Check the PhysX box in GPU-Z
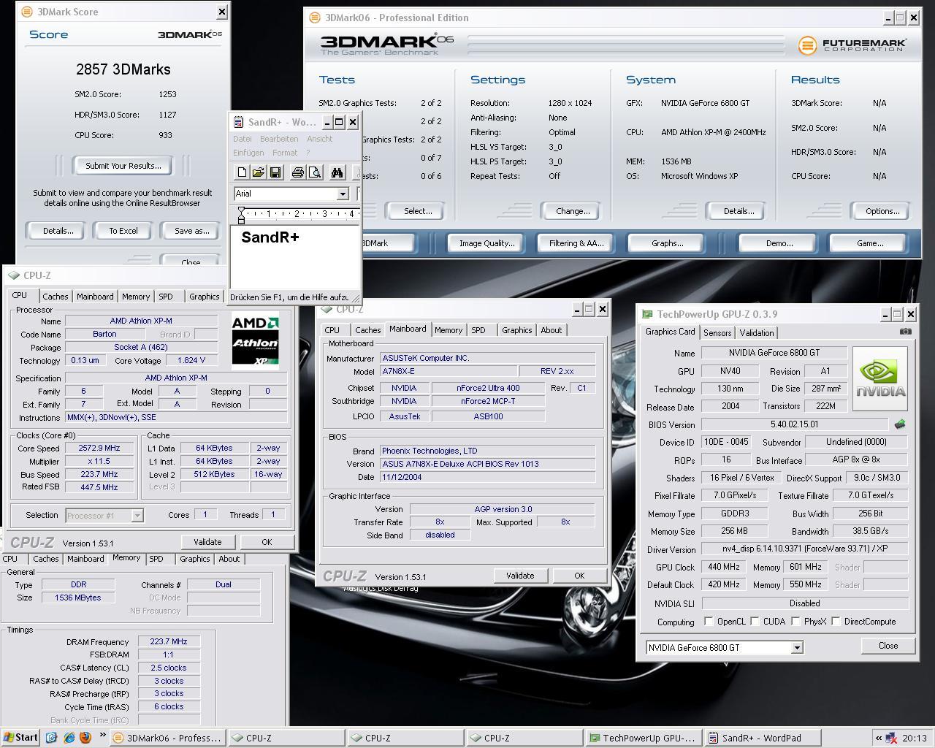This screenshot has height=748, width=935. click(795, 622)
